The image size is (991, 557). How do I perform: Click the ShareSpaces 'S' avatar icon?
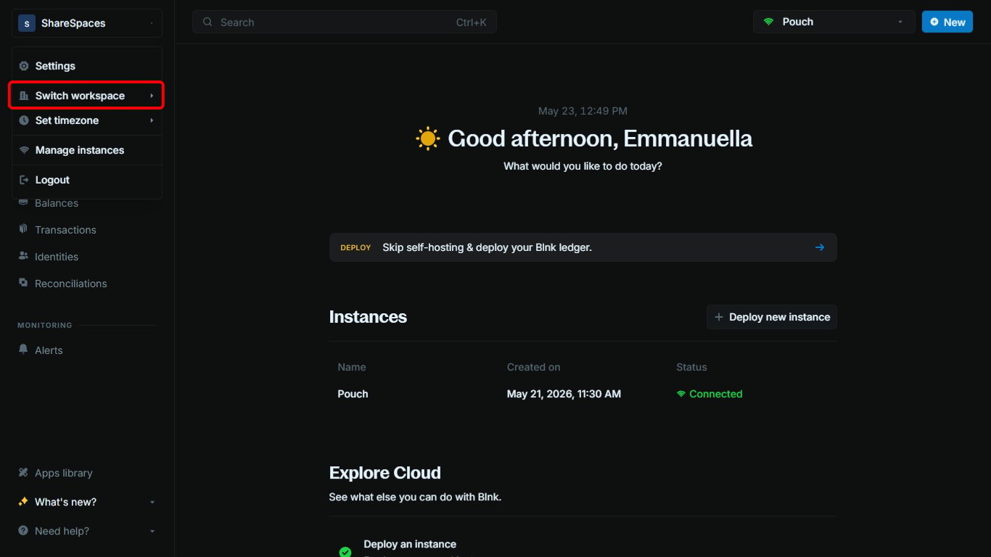[27, 23]
